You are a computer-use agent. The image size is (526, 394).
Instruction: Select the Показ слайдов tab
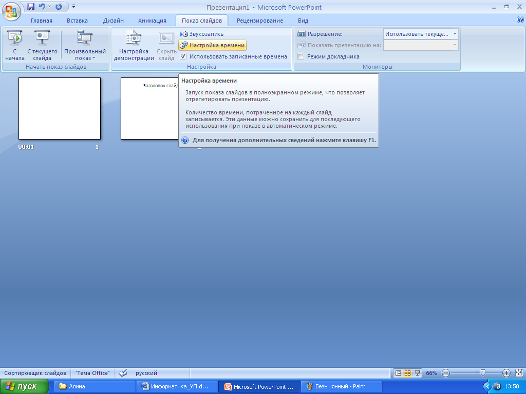click(x=201, y=21)
